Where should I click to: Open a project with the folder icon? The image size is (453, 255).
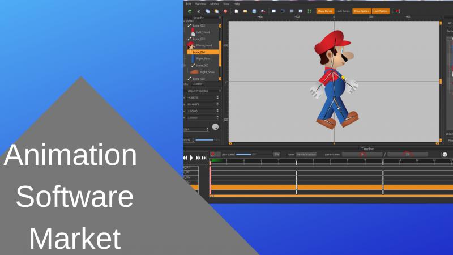tap(245, 11)
